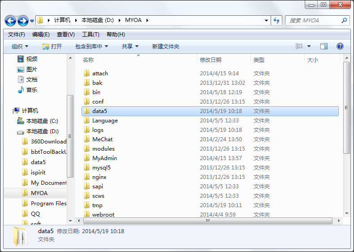This screenshot has height=252, width=354.
Task: Open the 工具(T) menu
Action: (x=91, y=35)
